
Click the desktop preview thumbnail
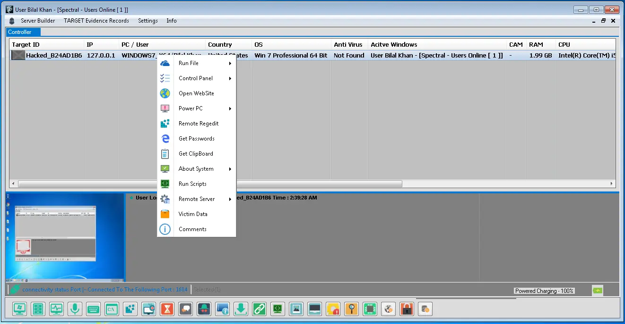(65, 237)
